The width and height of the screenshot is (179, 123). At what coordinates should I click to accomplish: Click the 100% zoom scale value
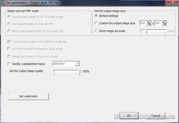coord(171,31)
